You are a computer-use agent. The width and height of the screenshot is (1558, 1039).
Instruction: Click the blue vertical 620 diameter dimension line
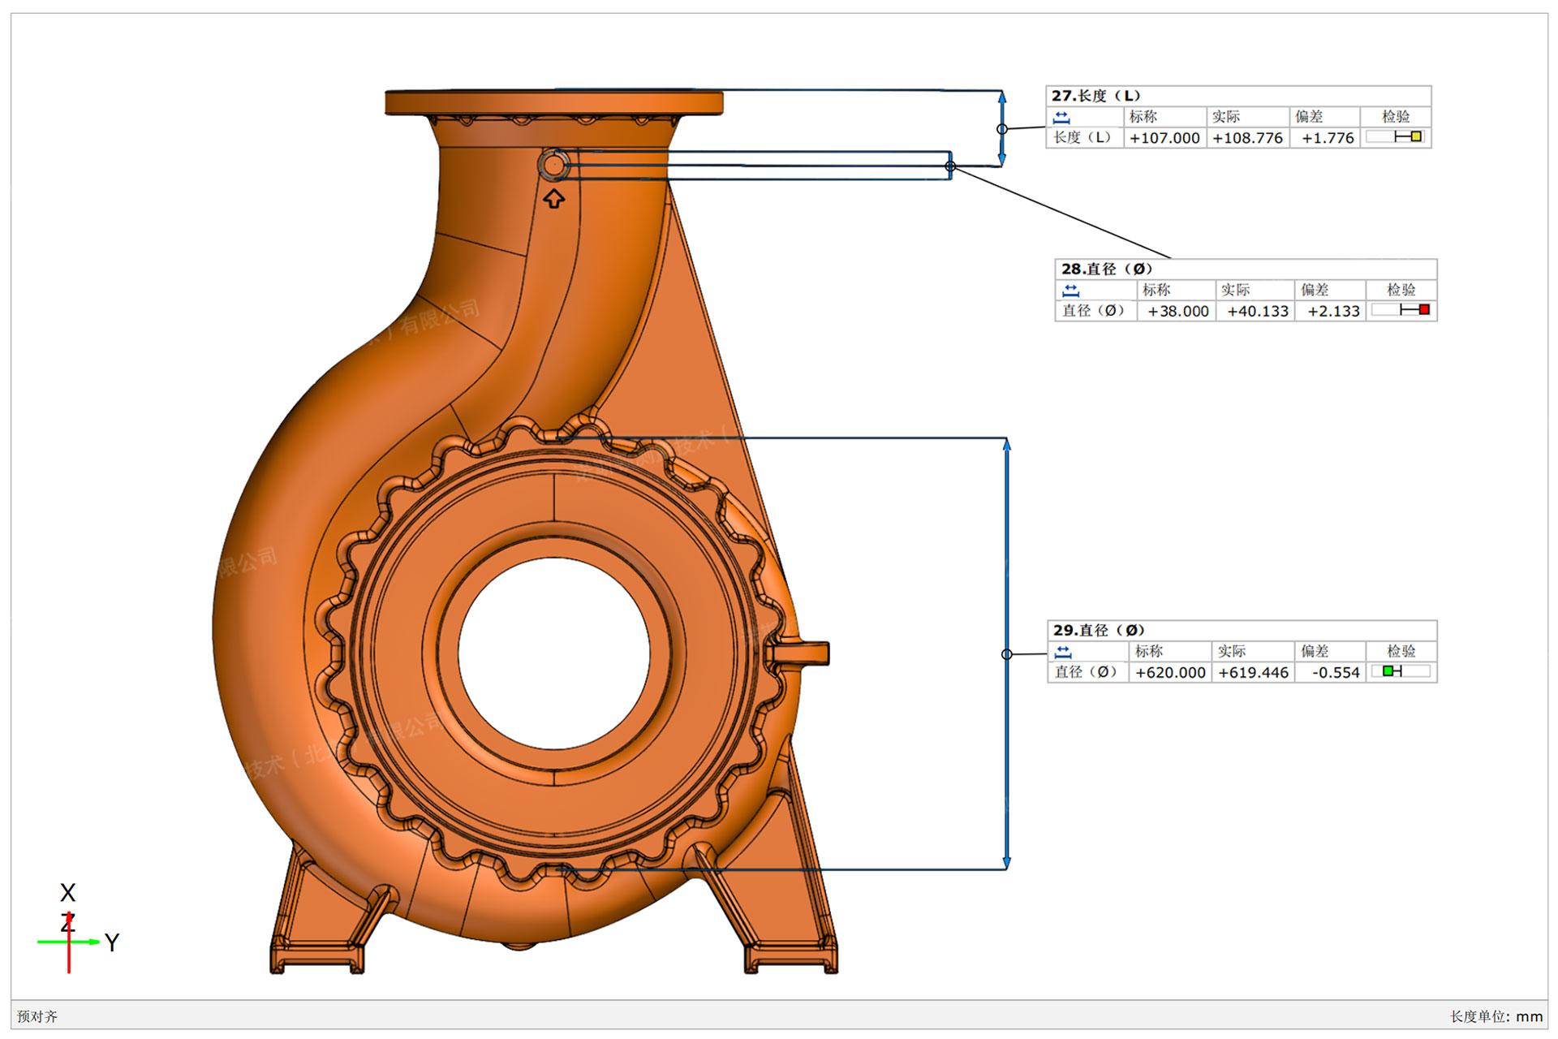pos(1007,653)
